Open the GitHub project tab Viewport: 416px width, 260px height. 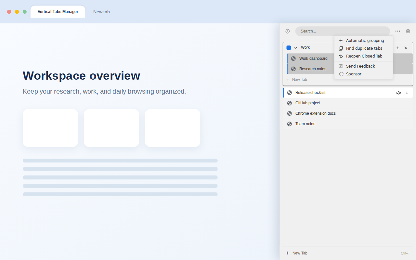click(x=348, y=103)
